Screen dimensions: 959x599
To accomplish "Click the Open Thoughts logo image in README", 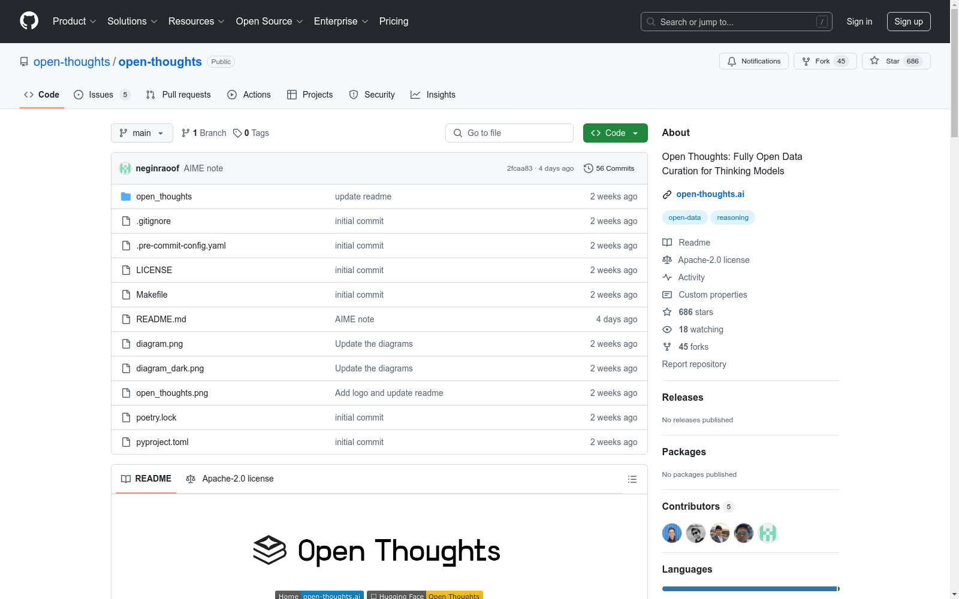I will [377, 550].
